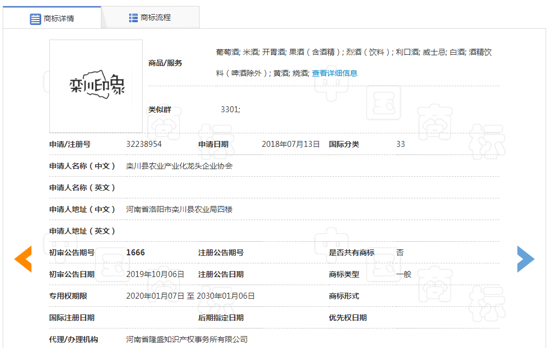
Task: Click the similar group value 3301
Action: pyautogui.click(x=230, y=109)
